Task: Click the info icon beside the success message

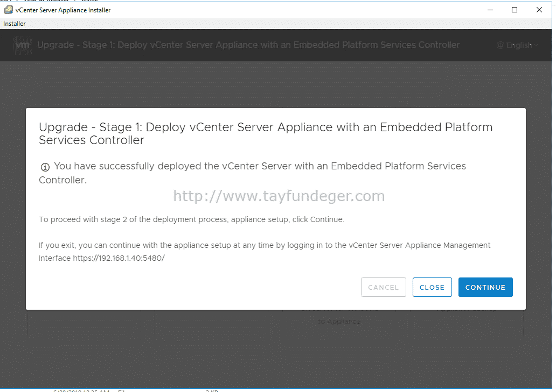Action: tap(45, 167)
